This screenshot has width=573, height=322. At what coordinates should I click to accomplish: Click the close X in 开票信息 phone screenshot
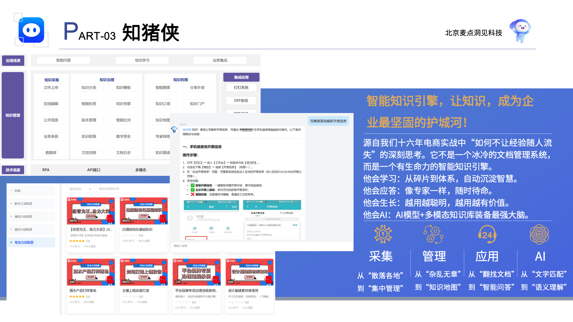pos(256,206)
